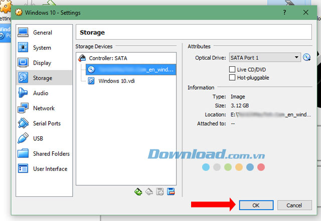Screen dimensions: 321x221
Task: Click the User Interface window icon
Action: pyautogui.click(x=23, y=168)
